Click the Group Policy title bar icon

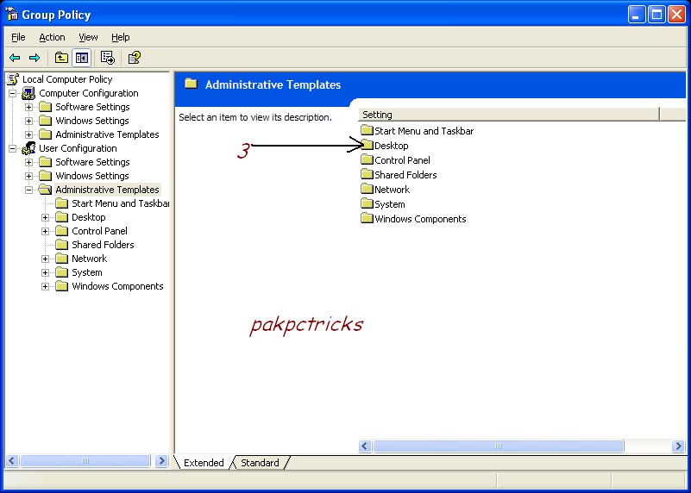click(11, 14)
